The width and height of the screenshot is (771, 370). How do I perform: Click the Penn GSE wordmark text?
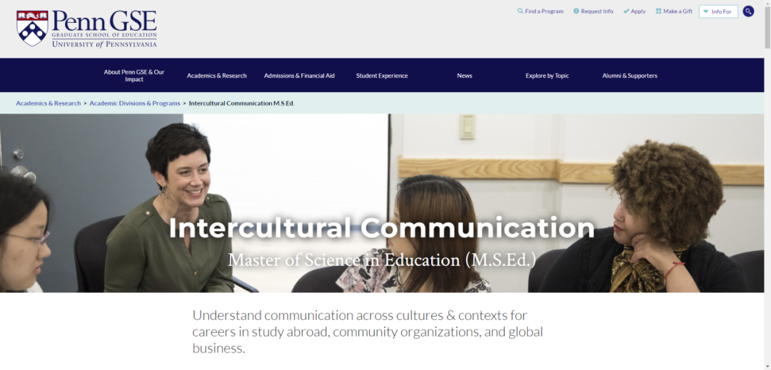point(104,21)
